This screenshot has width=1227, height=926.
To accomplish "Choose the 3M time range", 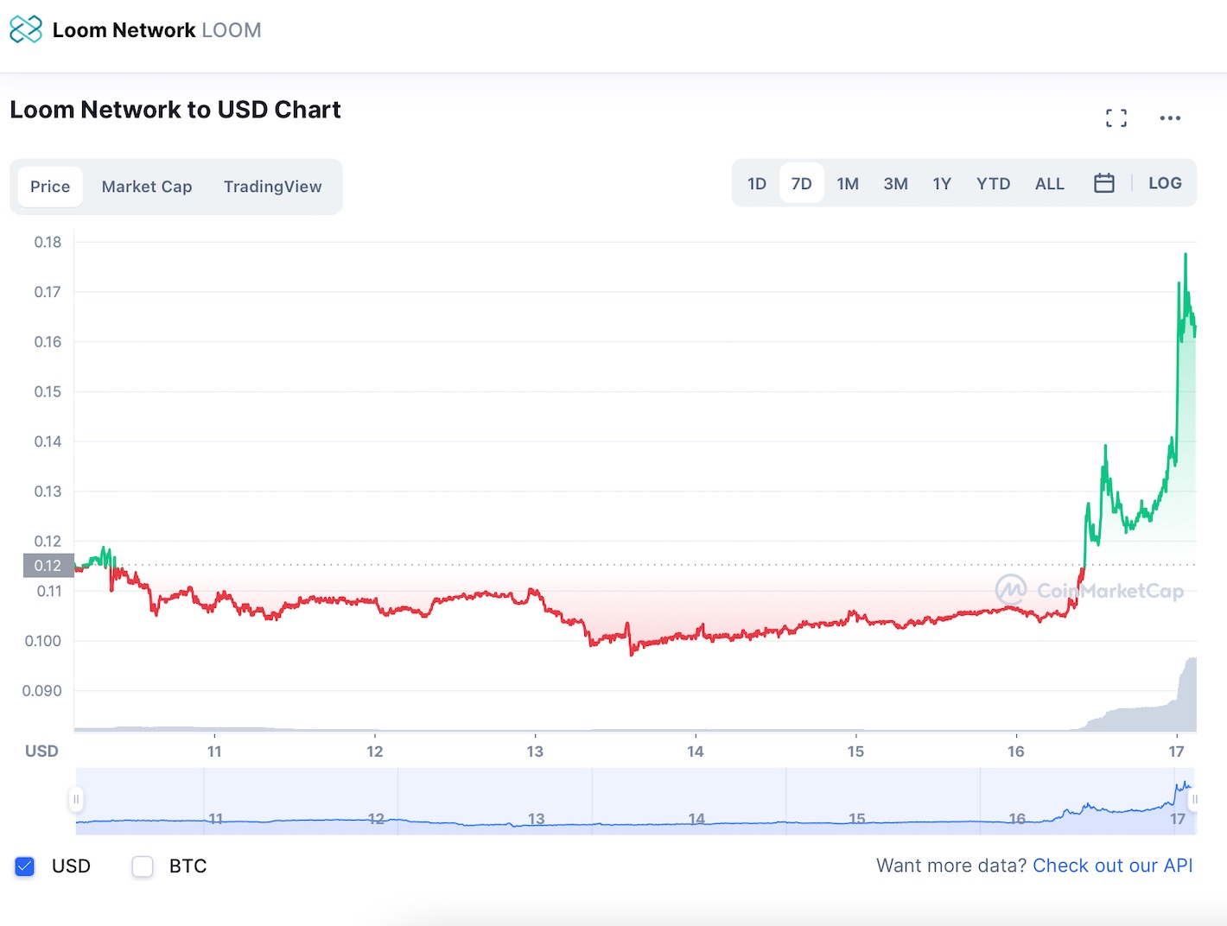I will click(x=895, y=184).
